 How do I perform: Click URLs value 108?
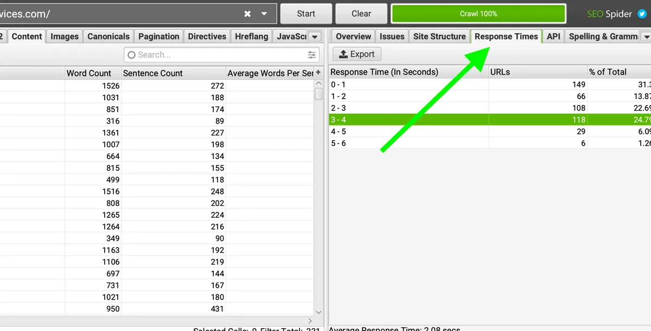[579, 108]
